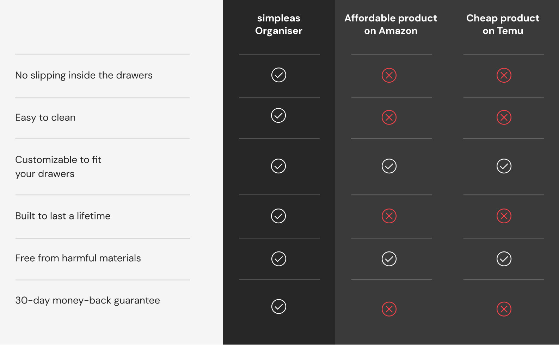Click Temu red X for money-back guarantee

pyautogui.click(x=504, y=309)
